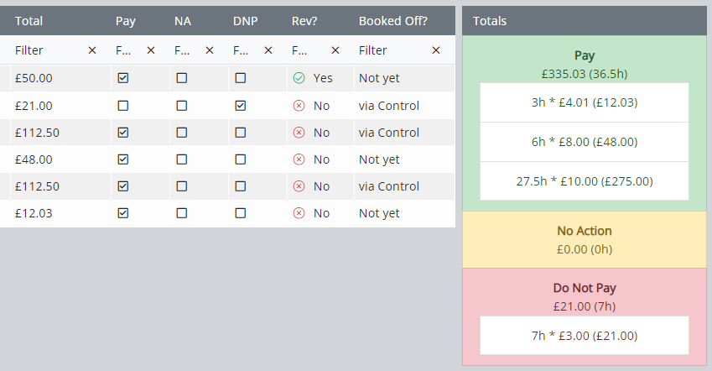712x371 pixels.
Task: Clear the Pay column filter
Action: pyautogui.click(x=151, y=50)
